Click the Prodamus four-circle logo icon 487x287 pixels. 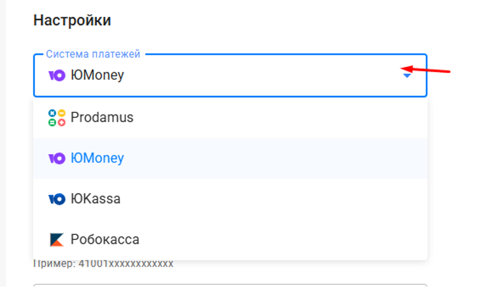click(57, 118)
